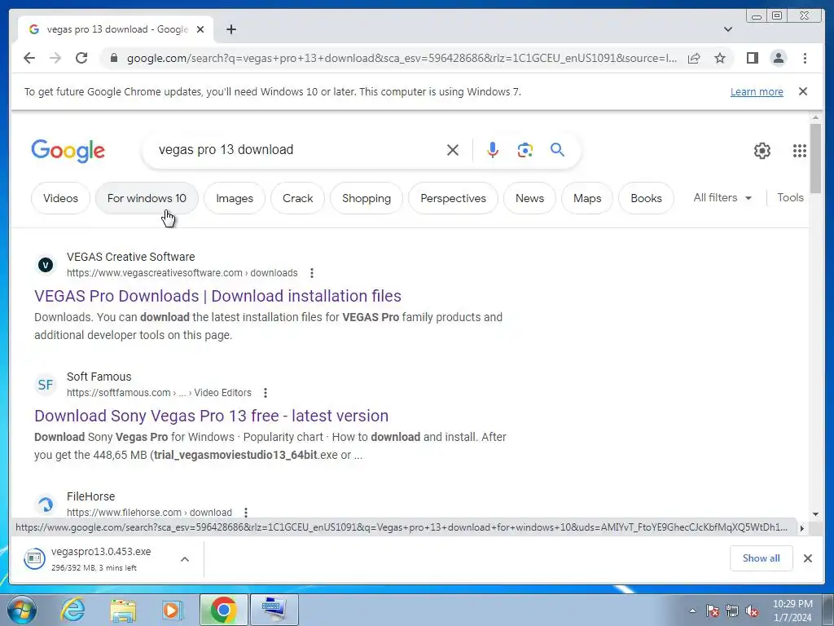This screenshot has height=626, width=834.
Task: Open the Chrome side panel
Action: [x=752, y=58]
